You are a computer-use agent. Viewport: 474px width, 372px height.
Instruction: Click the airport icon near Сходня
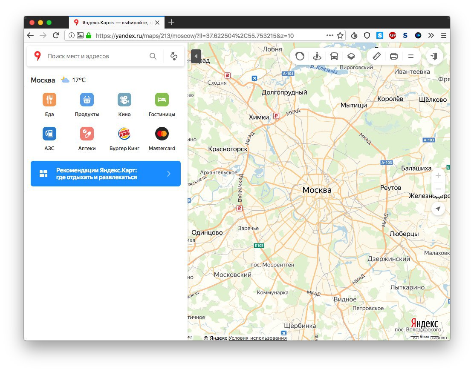tap(254, 78)
